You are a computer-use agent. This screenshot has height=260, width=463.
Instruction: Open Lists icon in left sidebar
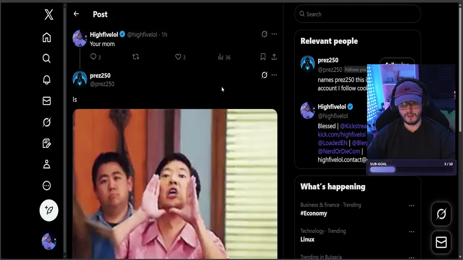[x=47, y=143]
